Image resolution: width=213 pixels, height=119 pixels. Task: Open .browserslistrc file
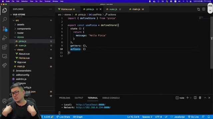pyautogui.click(x=24, y=70)
